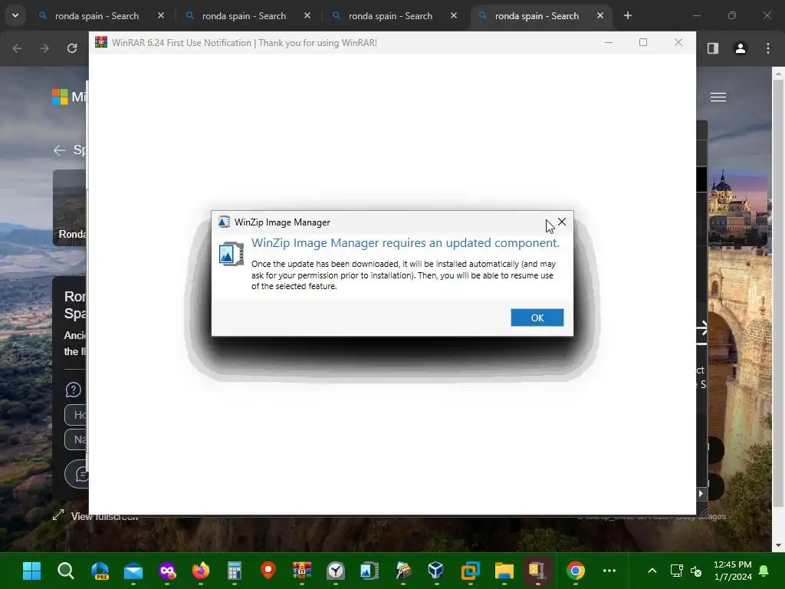Open File Explorer from the taskbar
The height and width of the screenshot is (589, 785).
504,571
